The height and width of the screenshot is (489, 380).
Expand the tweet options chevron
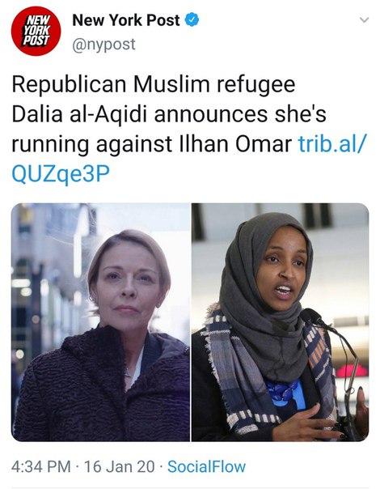(364, 20)
